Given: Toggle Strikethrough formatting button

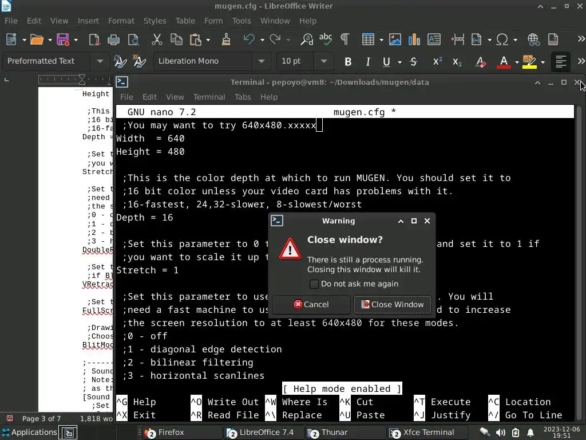Looking at the screenshot, I should tap(413, 61).
